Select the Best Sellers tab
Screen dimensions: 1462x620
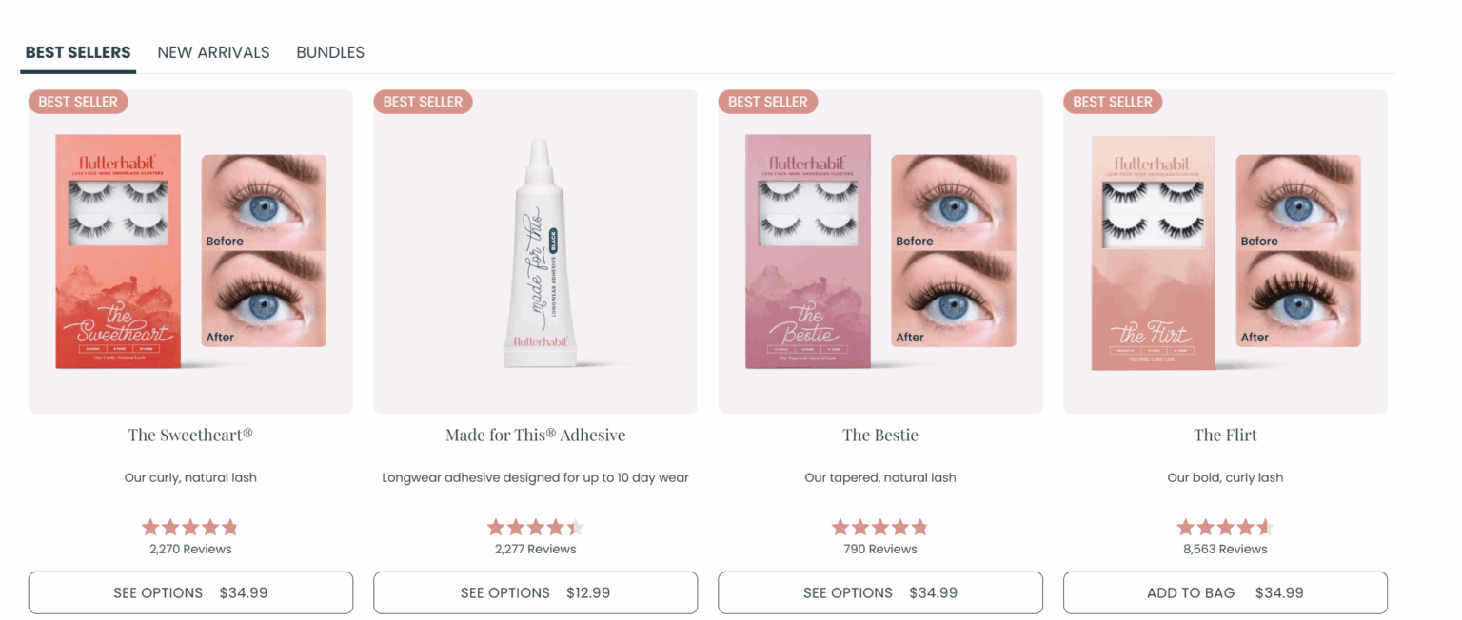(x=78, y=52)
